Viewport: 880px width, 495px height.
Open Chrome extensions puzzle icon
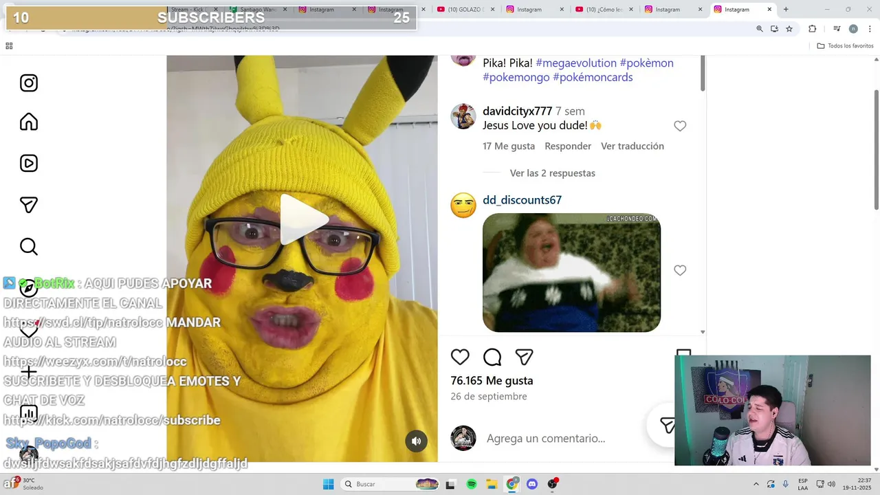(x=813, y=29)
